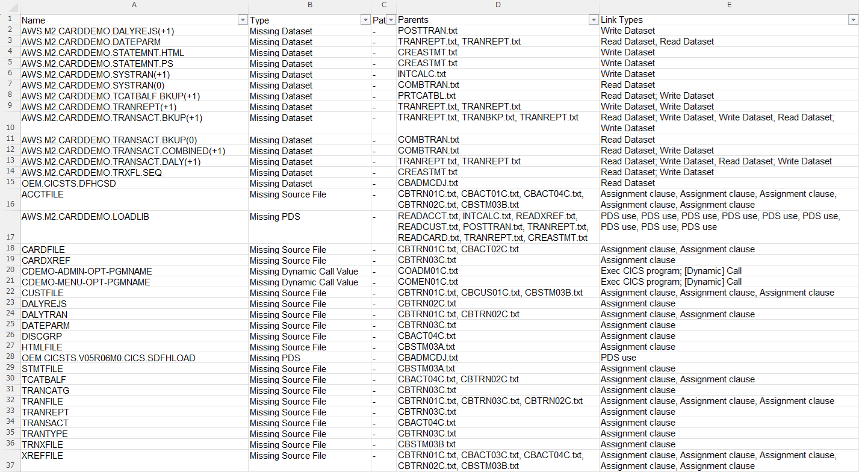Select cell AWS.M2.CARDDEMO.STATEMNT.HTML
Screen dimensions: 859x472
click(x=134, y=52)
